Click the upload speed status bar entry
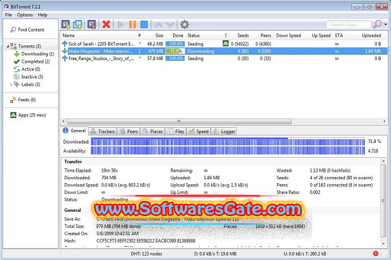Viewport: 391px width, 260px height. point(305,254)
